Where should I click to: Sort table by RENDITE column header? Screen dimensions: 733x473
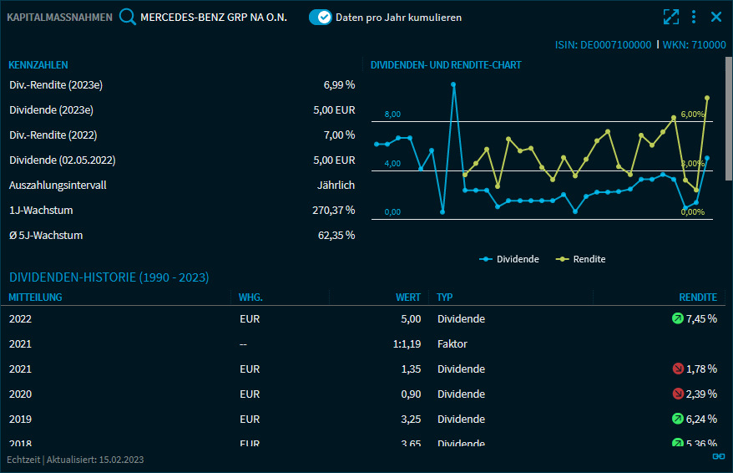click(697, 297)
